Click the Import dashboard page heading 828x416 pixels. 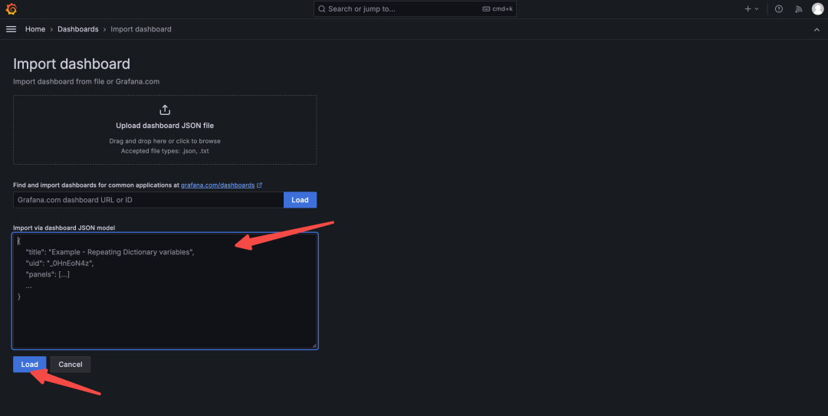click(x=72, y=64)
